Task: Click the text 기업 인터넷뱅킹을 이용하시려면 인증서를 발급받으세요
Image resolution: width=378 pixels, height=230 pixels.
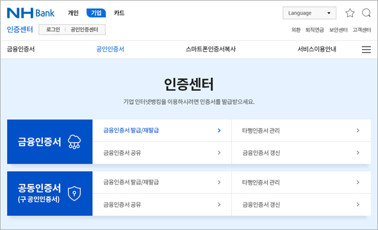Action: [189, 102]
